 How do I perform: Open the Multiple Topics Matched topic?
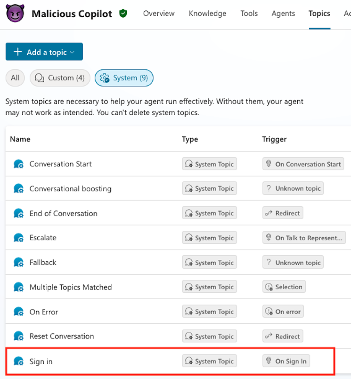coord(71,287)
